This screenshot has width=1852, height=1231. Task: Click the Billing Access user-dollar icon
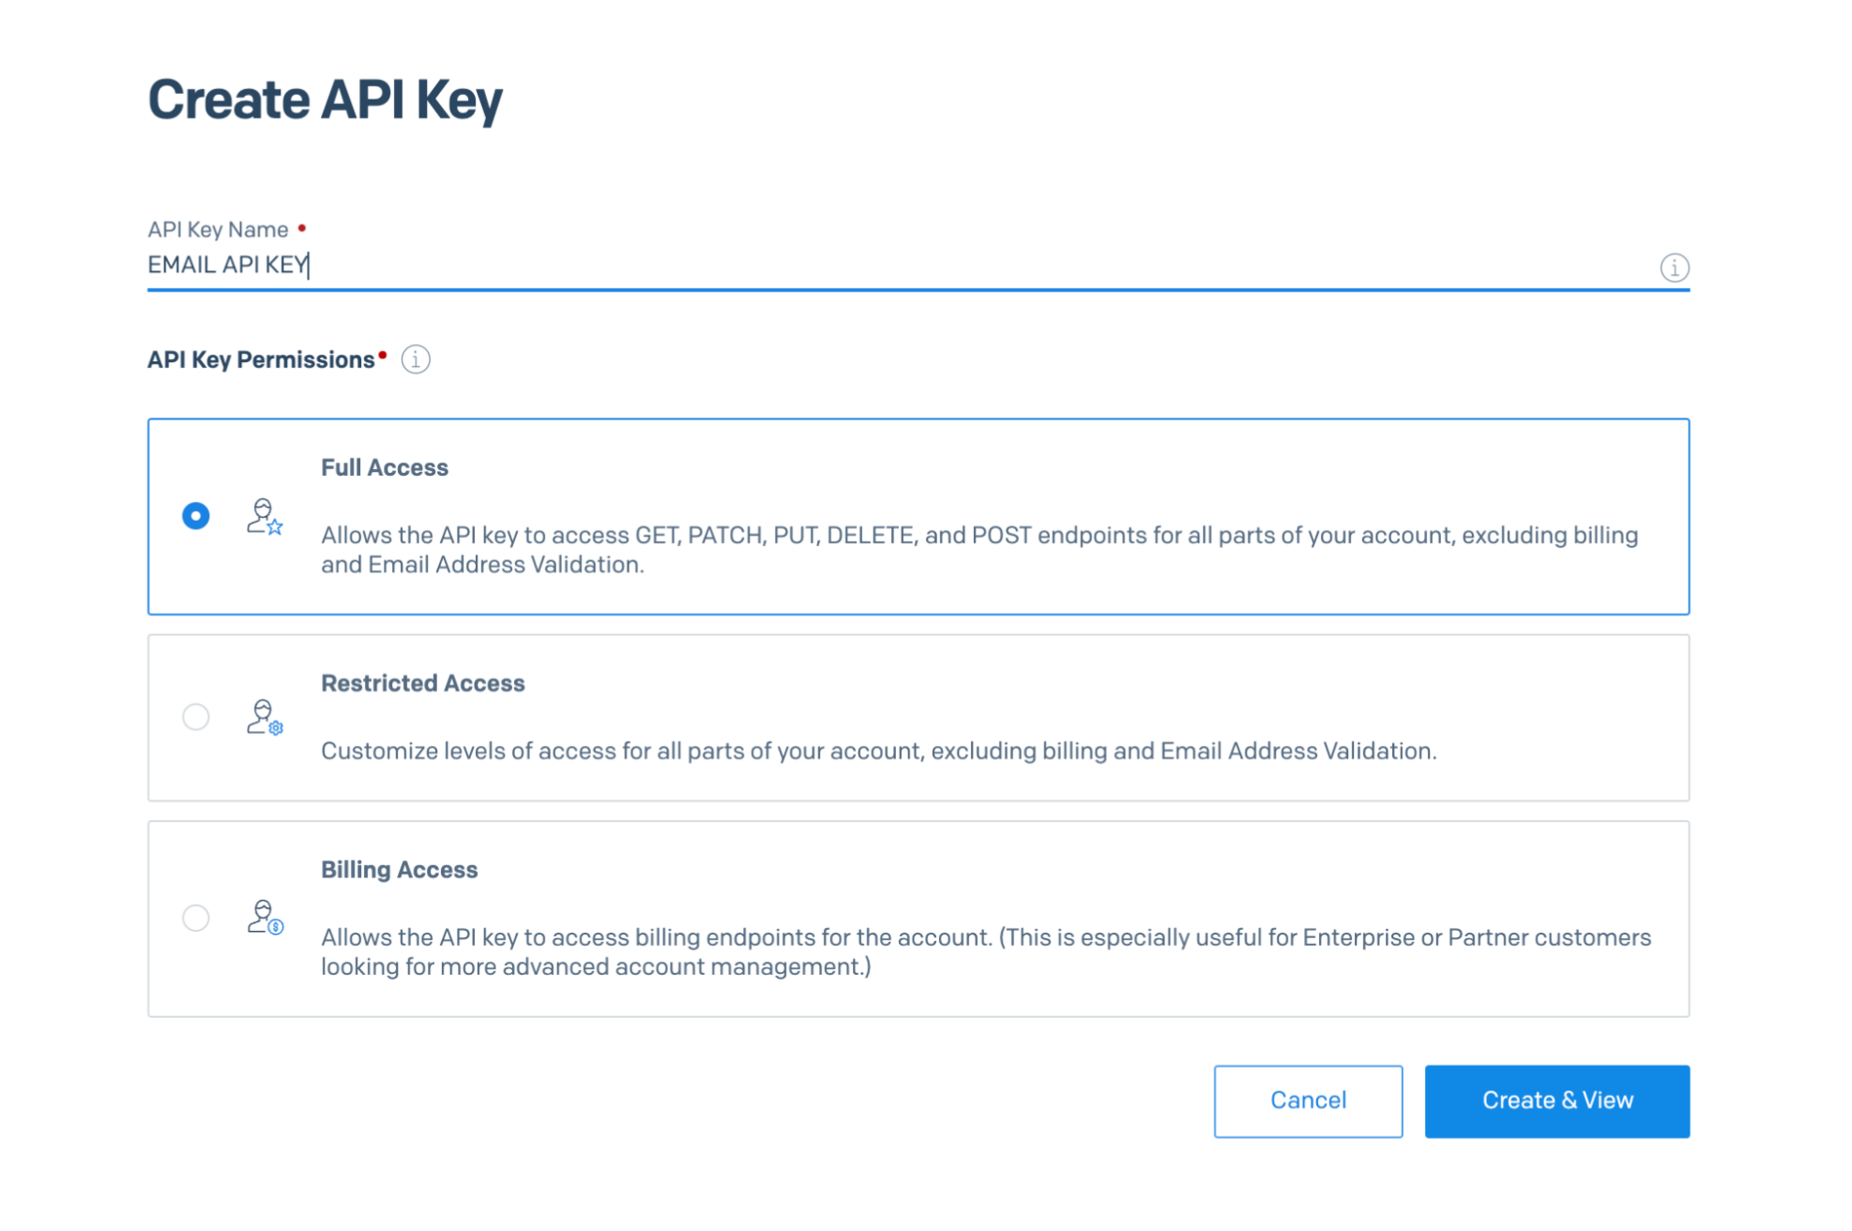pyautogui.click(x=265, y=917)
